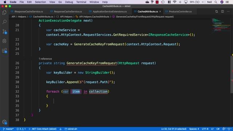The image size is (233, 131).
Task: Open the View menu
Action: coord(52,2)
